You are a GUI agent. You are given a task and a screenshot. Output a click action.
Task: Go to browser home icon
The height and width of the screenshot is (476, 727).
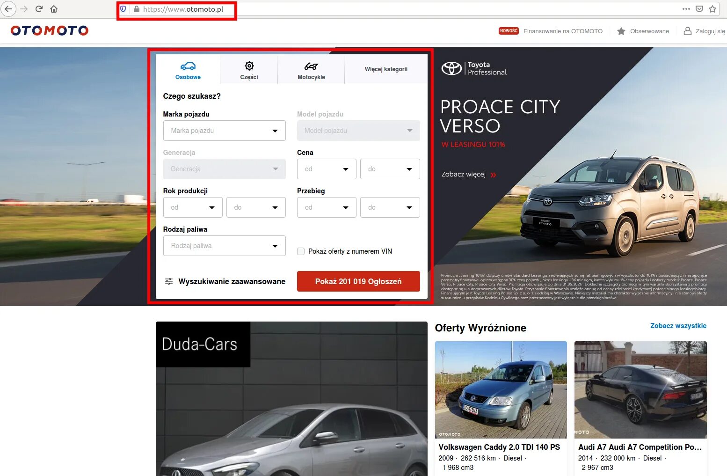(x=54, y=9)
